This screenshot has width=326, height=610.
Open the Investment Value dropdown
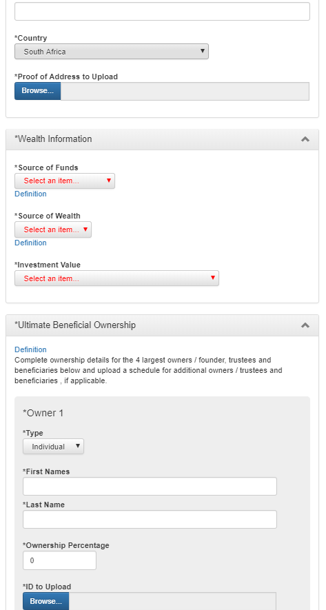116,278
